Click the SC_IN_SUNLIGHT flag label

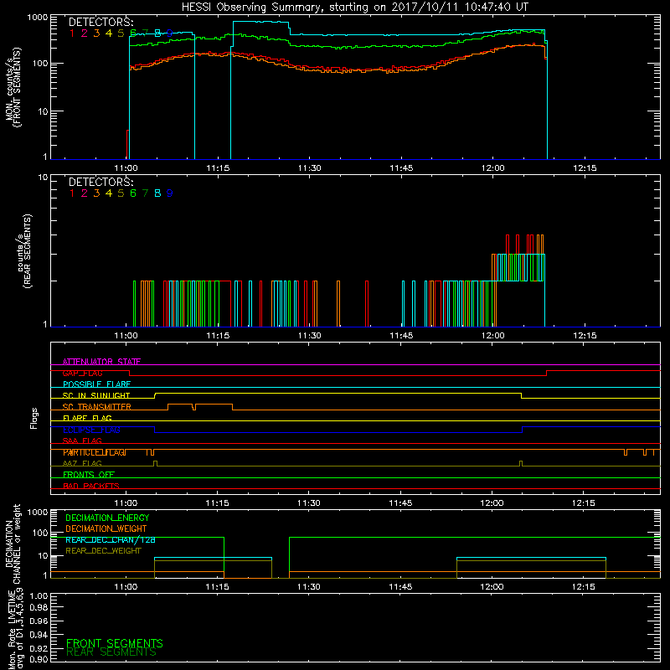pyautogui.click(x=96, y=395)
